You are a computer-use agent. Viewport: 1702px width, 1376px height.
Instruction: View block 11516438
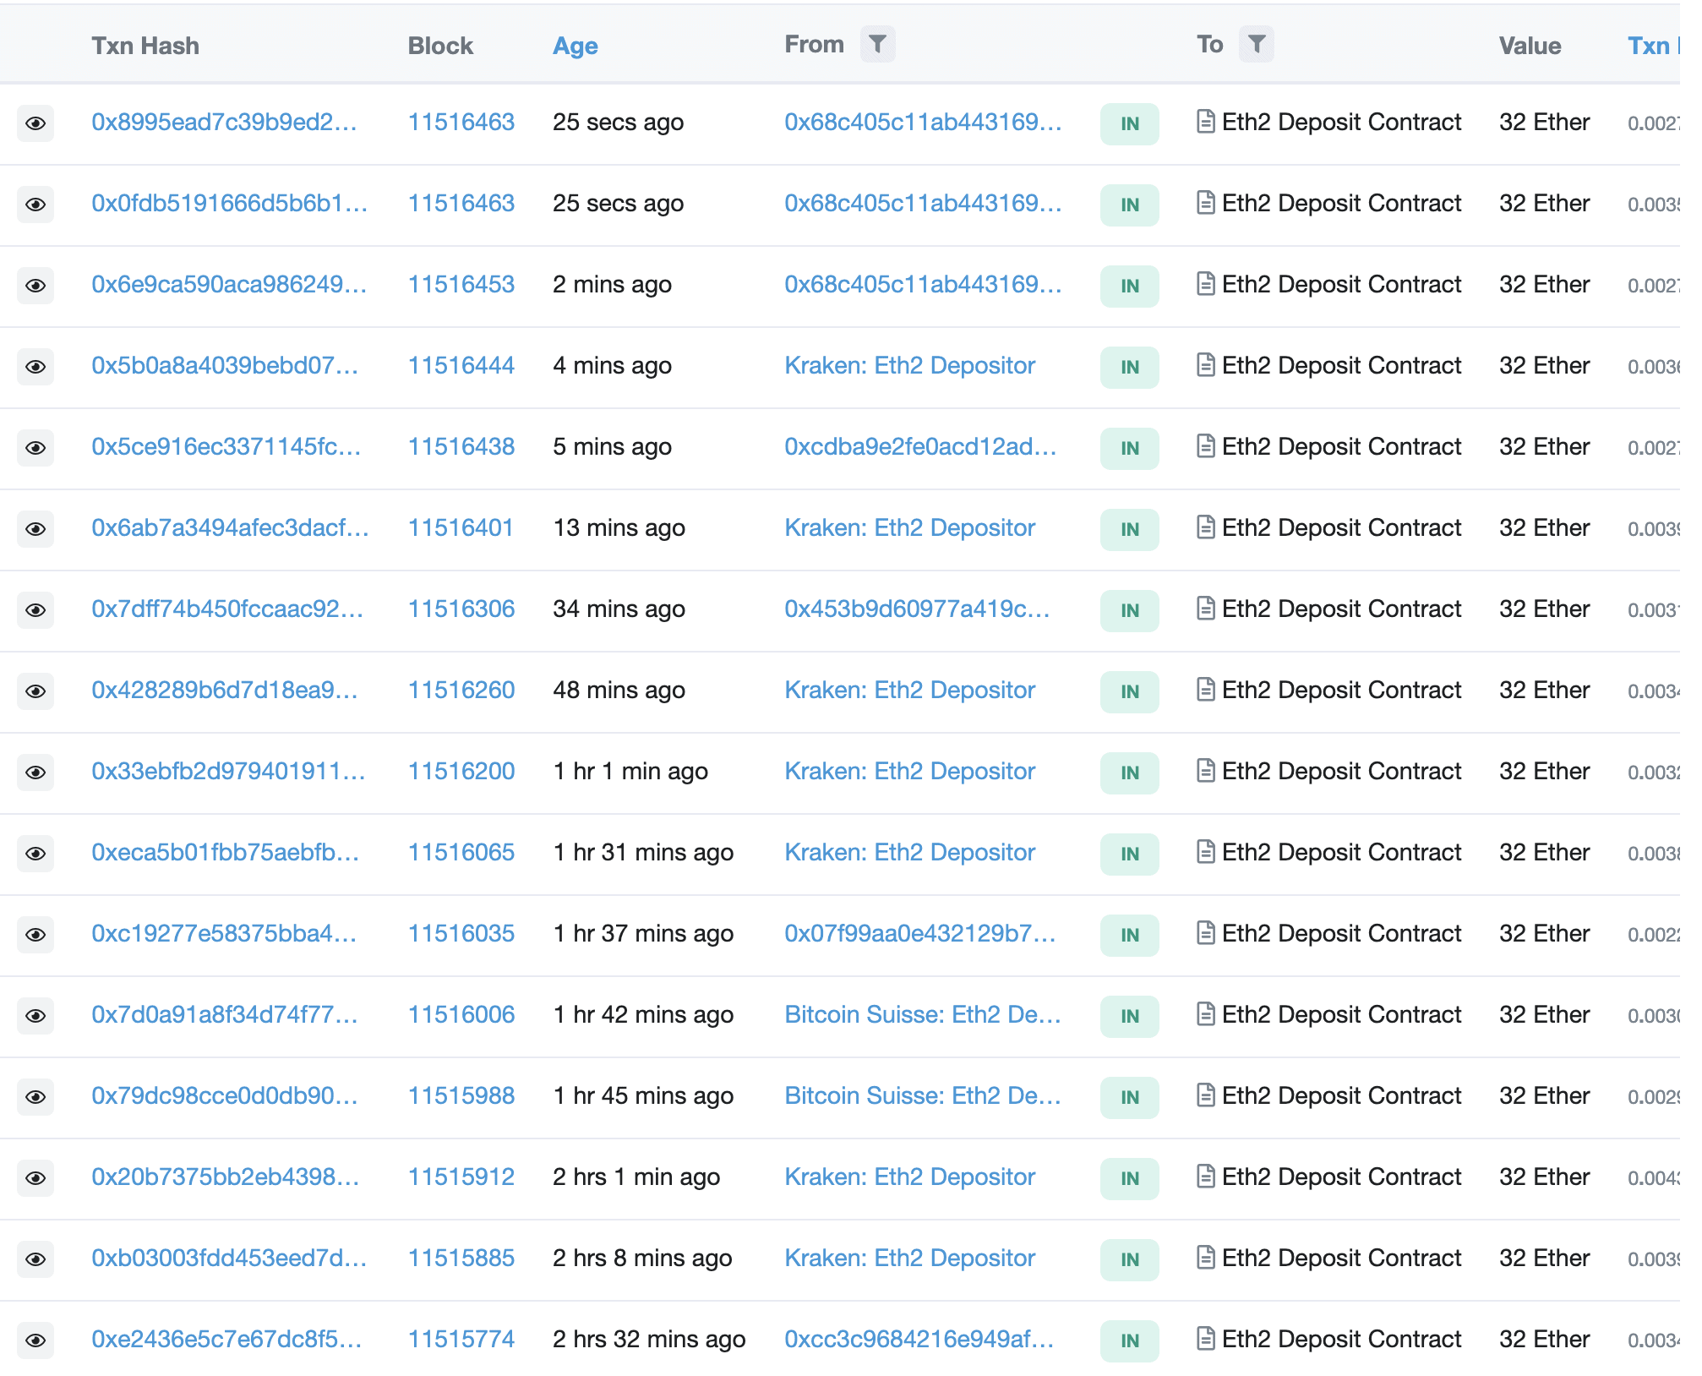click(x=461, y=447)
